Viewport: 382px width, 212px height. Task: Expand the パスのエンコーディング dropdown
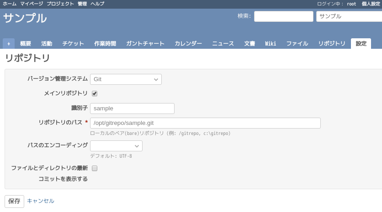(x=116, y=146)
